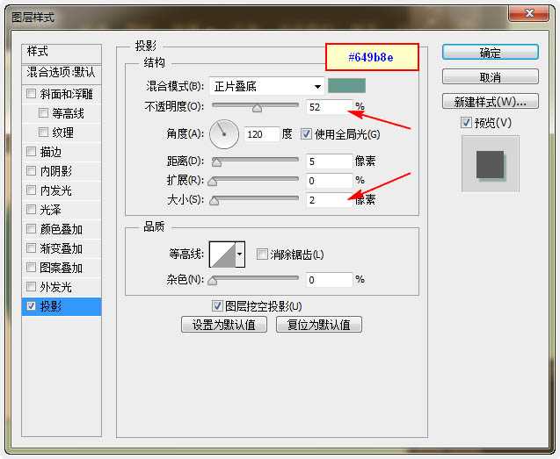The width and height of the screenshot is (560, 459).
Task: Tick the 纹理 checkbox
Action: click(x=43, y=133)
